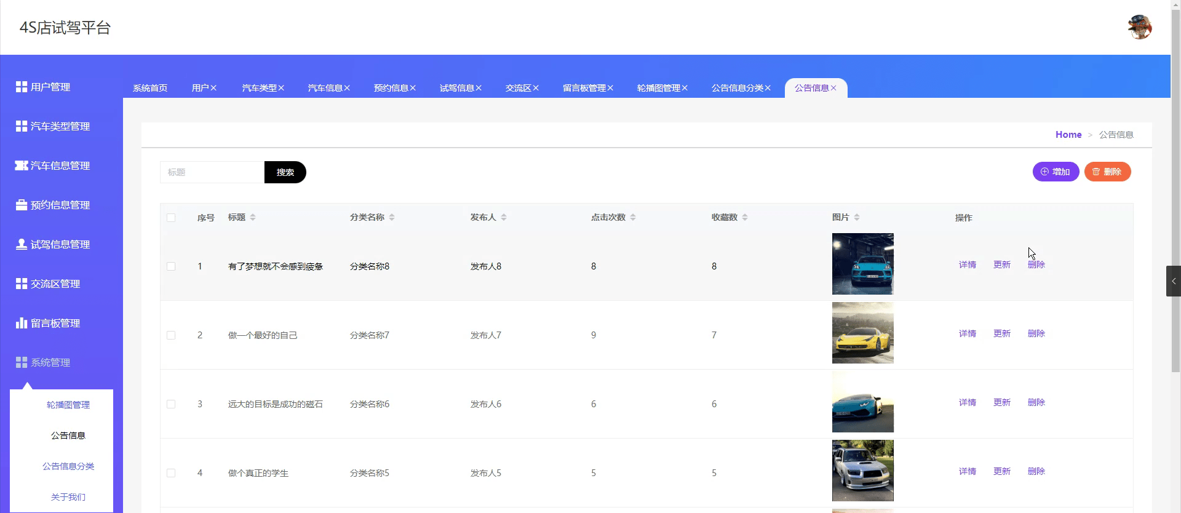The width and height of the screenshot is (1181, 513).
Task: Click 删除 for row 3
Action: [1036, 402]
